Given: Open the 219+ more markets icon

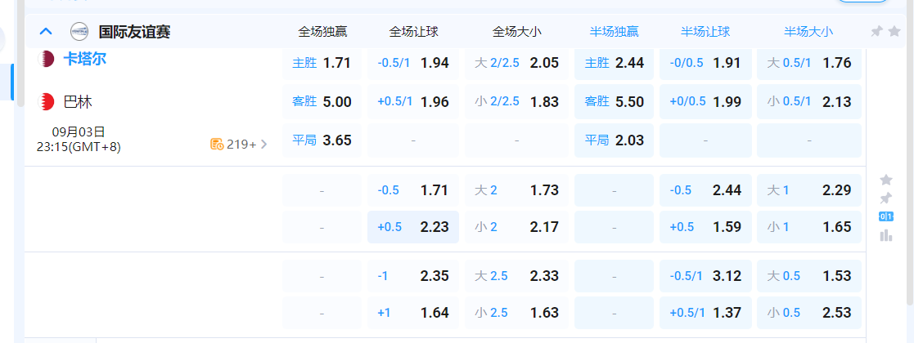Looking at the screenshot, I should point(217,145).
